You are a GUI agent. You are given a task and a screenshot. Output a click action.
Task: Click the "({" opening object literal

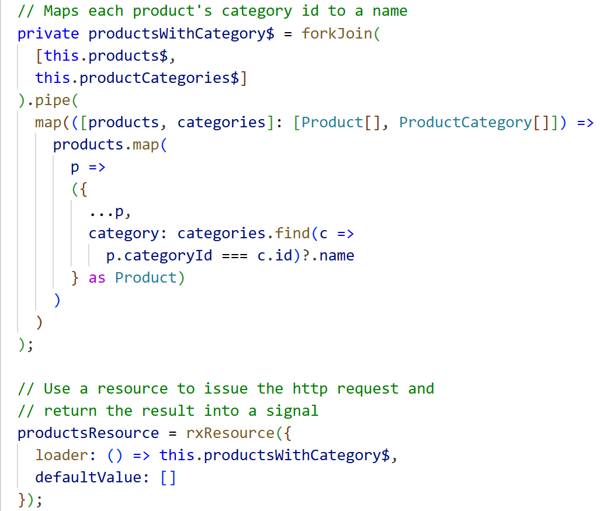(79, 189)
